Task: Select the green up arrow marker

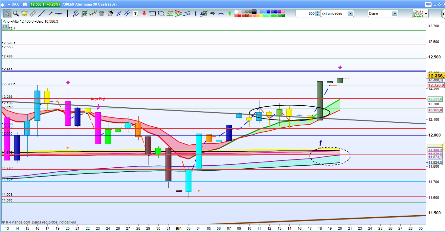Action: pos(230,13)
